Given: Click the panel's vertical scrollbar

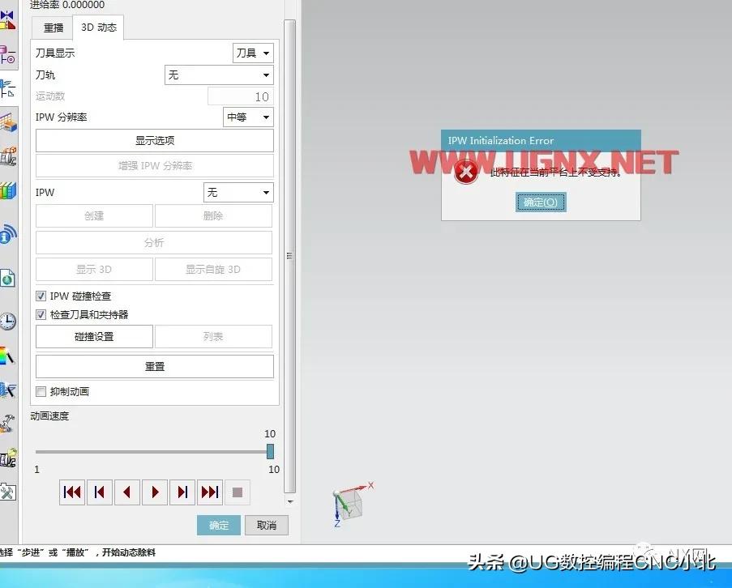Looking at the screenshot, I should [x=290, y=256].
